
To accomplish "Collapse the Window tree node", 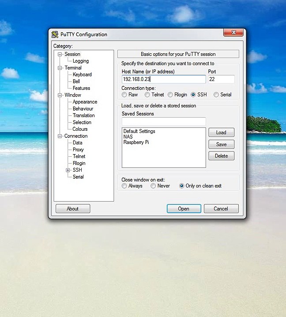I will tap(60, 95).
